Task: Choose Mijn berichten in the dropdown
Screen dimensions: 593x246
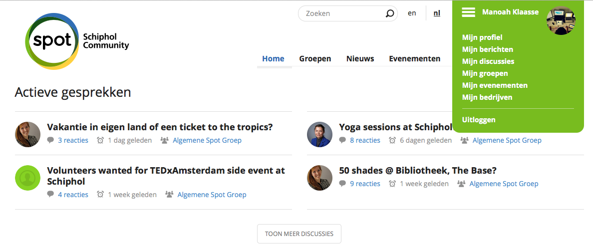Action: pos(488,49)
